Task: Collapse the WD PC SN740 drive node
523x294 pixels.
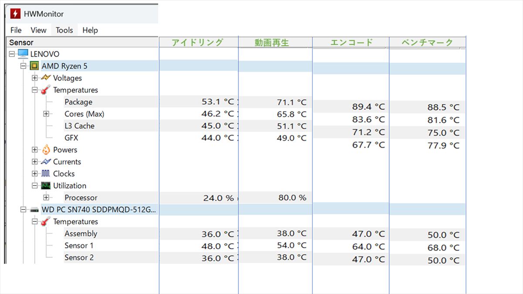Action: [23, 210]
